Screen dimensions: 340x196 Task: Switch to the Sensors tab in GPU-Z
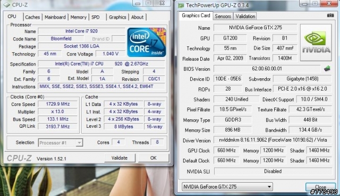[223, 17]
